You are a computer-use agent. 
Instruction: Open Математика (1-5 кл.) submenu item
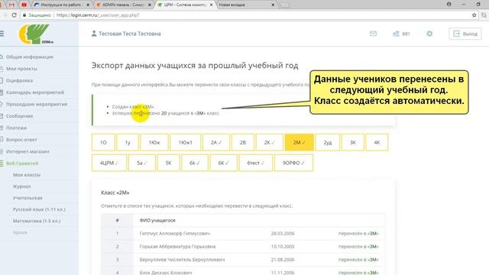click(37, 221)
